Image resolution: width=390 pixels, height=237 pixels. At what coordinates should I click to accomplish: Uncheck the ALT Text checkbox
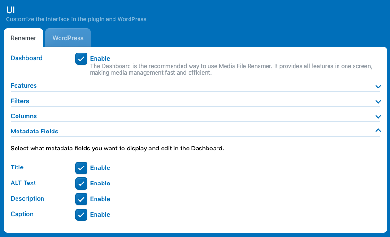click(81, 184)
